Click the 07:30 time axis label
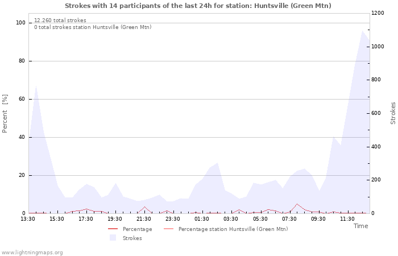 point(289,219)
